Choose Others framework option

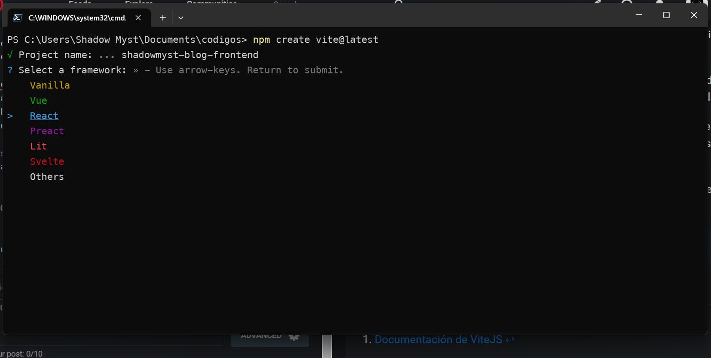[x=47, y=177]
